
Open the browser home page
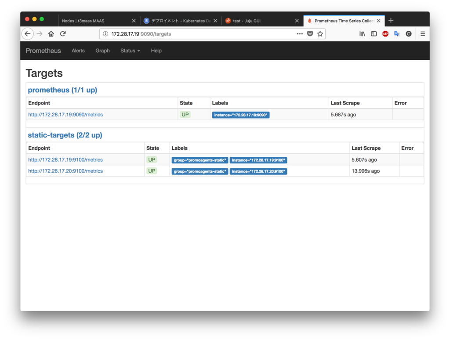tap(51, 34)
